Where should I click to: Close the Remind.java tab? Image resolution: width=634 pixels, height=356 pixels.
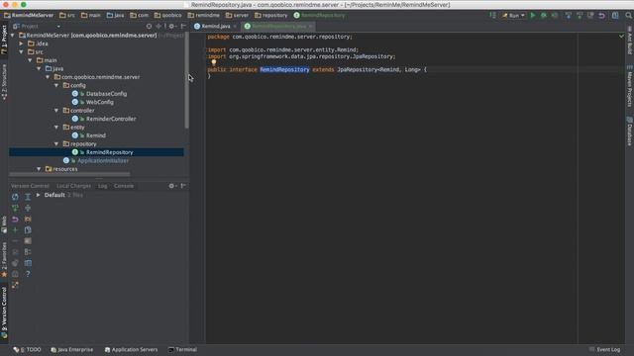coord(235,27)
